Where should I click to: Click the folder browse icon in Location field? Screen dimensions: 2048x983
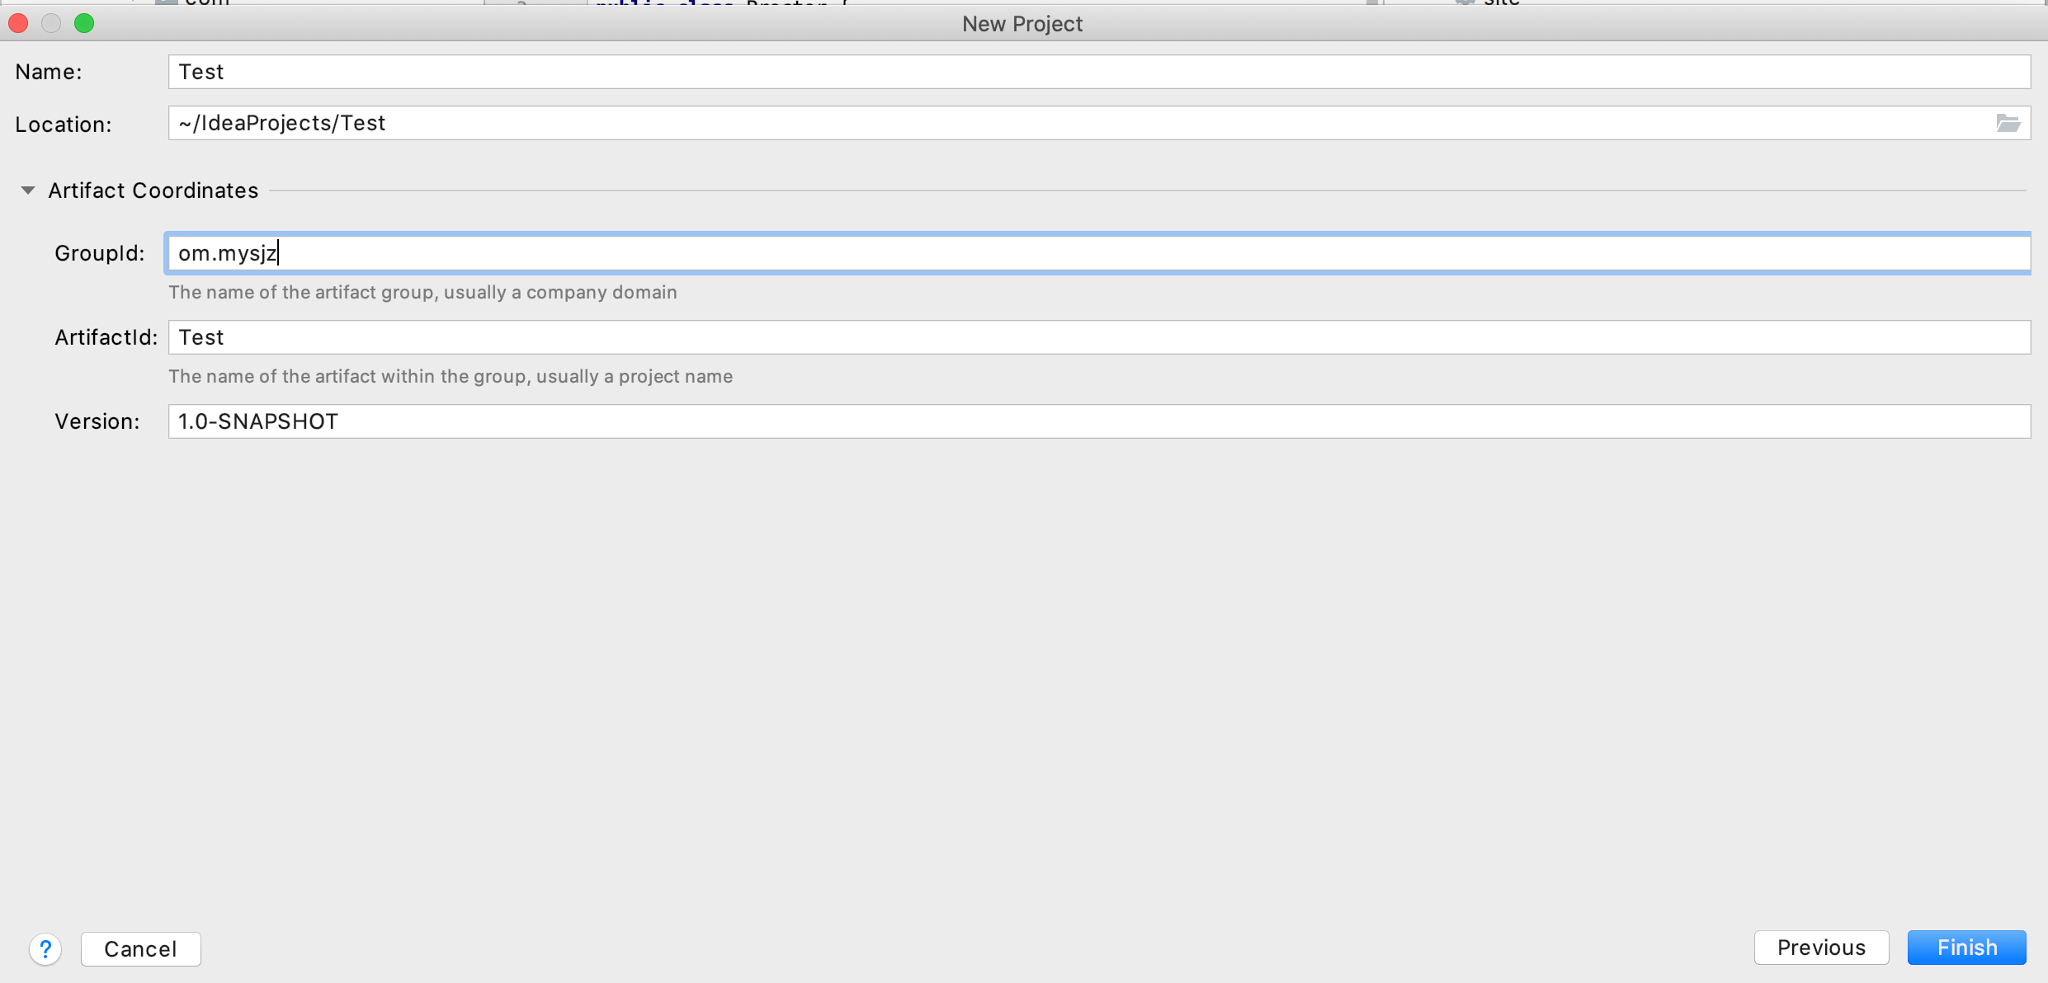pyautogui.click(x=2008, y=123)
